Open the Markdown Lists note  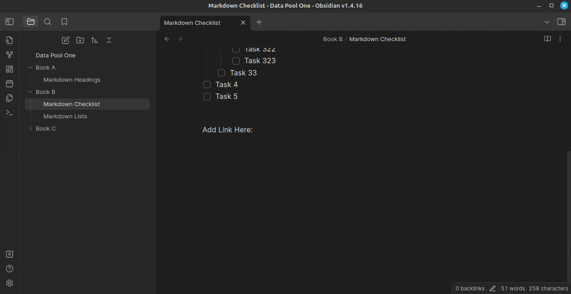tap(65, 116)
